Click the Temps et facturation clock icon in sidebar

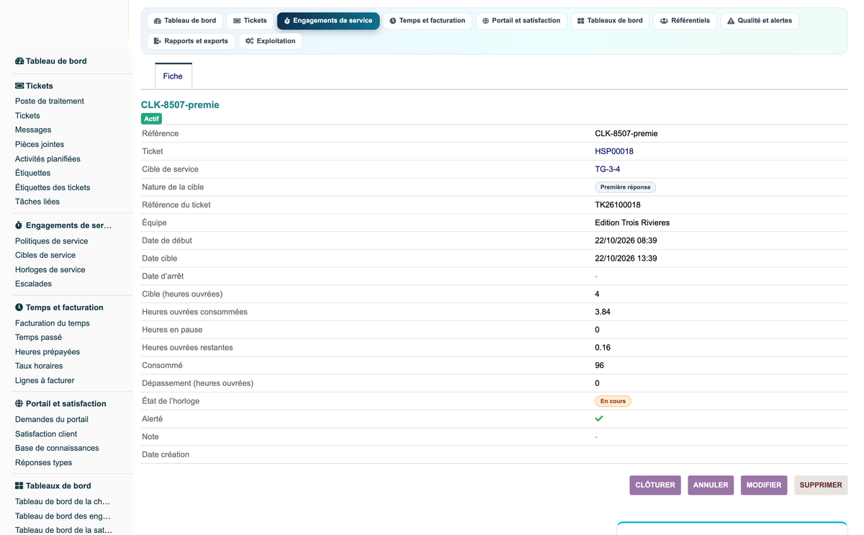coord(19,307)
